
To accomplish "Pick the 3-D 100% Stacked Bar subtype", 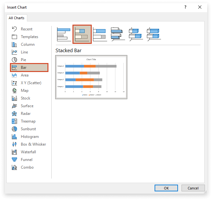I will click(x=154, y=34).
